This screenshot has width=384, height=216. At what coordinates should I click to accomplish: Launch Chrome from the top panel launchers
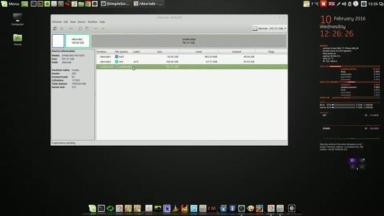click(88, 4)
